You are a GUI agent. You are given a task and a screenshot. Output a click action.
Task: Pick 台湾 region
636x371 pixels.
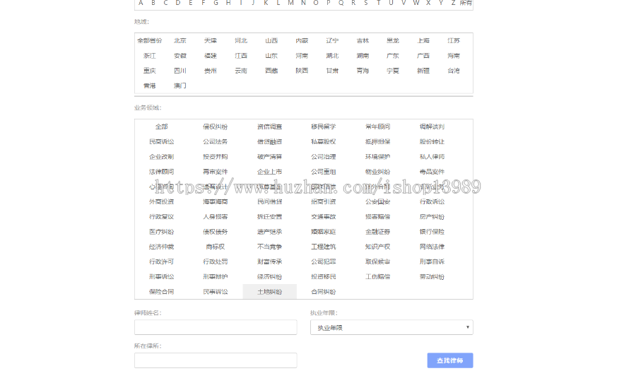[x=454, y=71]
